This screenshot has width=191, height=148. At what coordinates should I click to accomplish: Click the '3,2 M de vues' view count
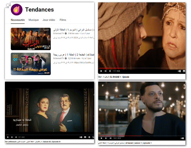pos(74,58)
